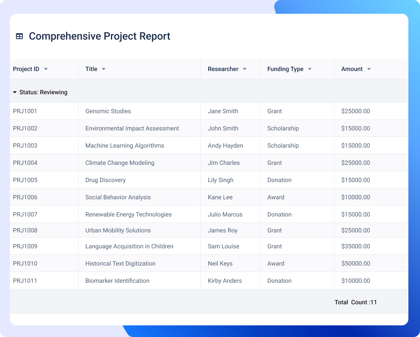The height and width of the screenshot is (337, 420).
Task: Click the Total Count :11 summary
Action: [355, 302]
